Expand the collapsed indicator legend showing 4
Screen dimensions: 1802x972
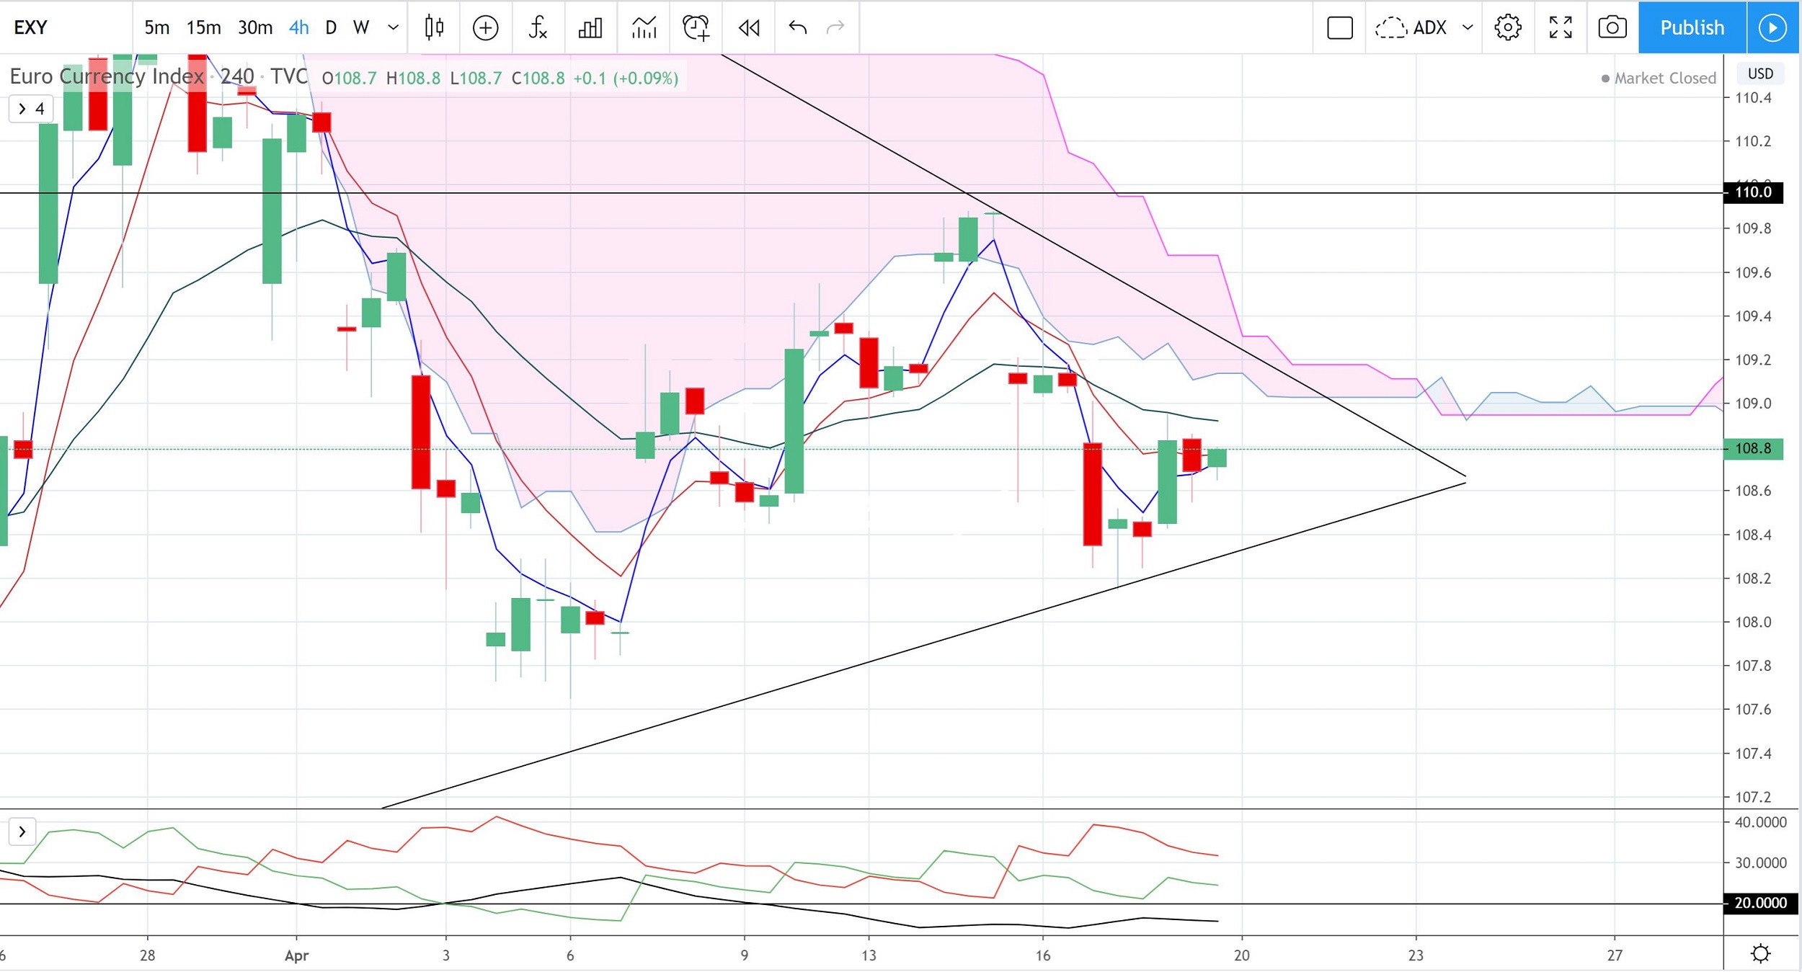(x=31, y=109)
